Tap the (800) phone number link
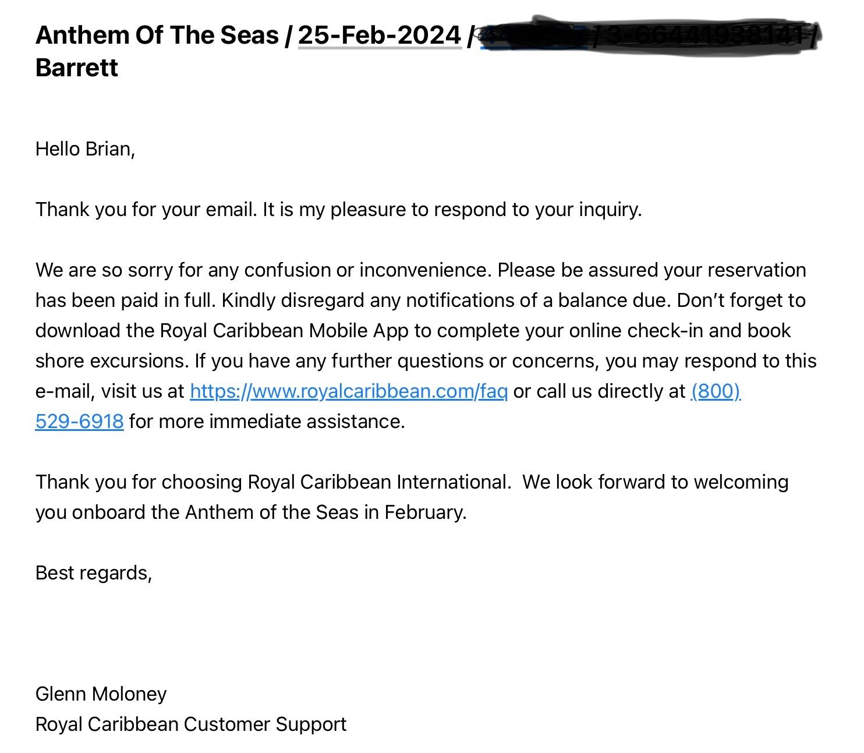The height and width of the screenshot is (753, 864). (716, 391)
